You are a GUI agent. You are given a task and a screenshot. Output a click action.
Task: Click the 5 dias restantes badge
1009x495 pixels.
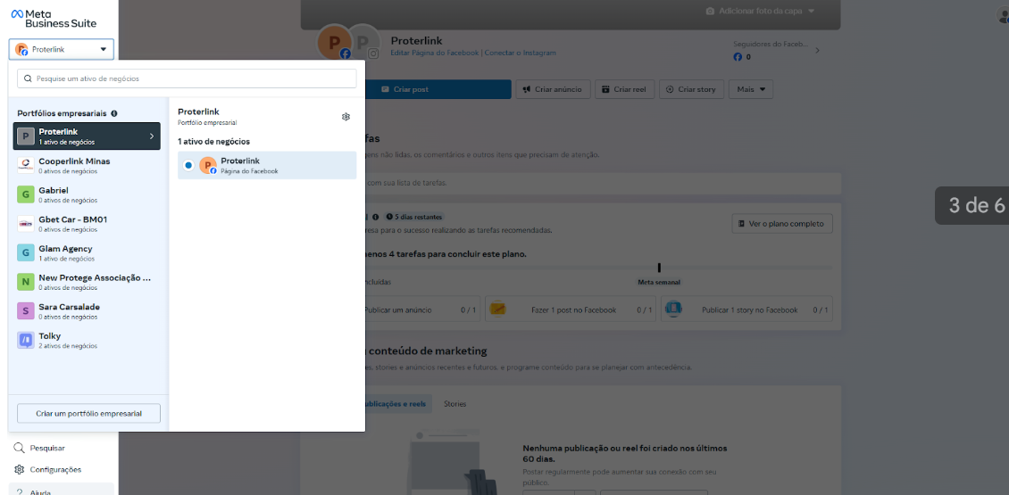pos(415,217)
